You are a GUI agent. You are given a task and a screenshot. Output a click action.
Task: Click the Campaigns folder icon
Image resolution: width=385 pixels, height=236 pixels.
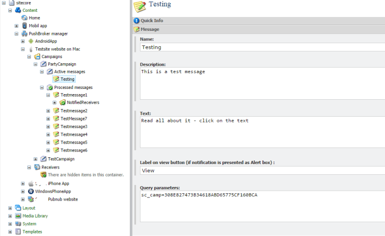coord(37,57)
